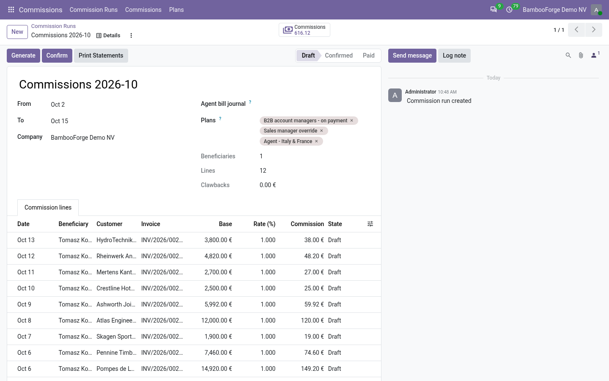Open the Commissions 616.12 stat button
This screenshot has height=381, width=609.
pyautogui.click(x=304, y=30)
